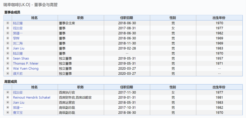Open the 黎辉 name link

(16, 38)
